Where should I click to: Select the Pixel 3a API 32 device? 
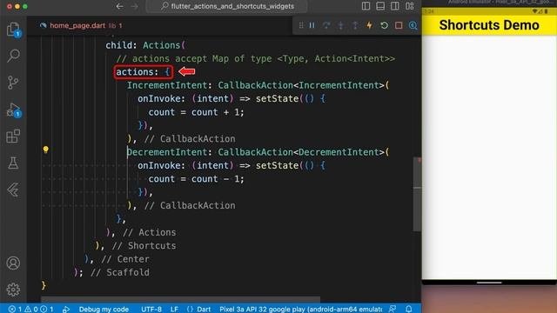(x=300, y=310)
